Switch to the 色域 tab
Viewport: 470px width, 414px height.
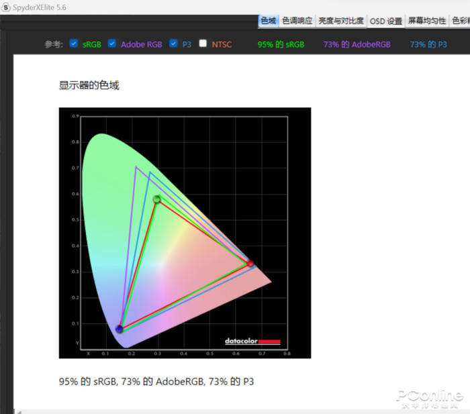pos(269,21)
